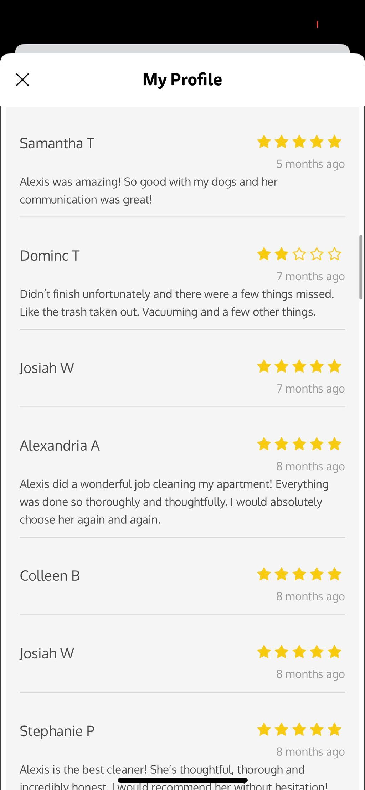This screenshot has height=790, width=365.
Task: Click the reviews list scrollbar
Action: [361, 267]
